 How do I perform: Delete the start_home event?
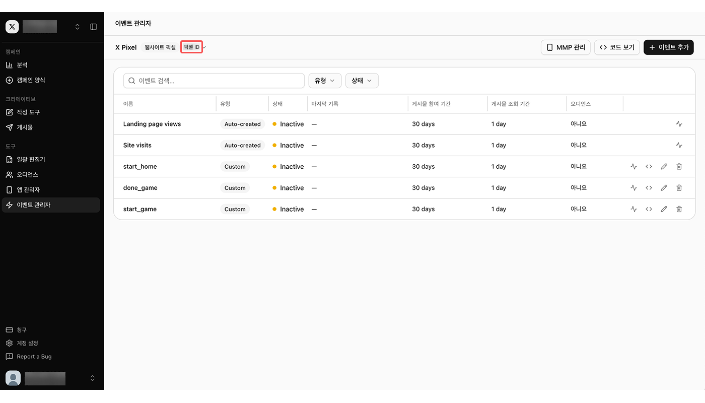(x=679, y=166)
